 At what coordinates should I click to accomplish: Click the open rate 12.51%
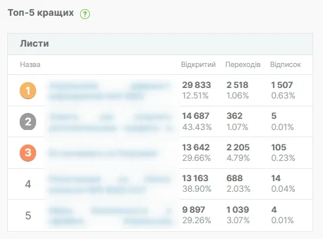[195, 95]
